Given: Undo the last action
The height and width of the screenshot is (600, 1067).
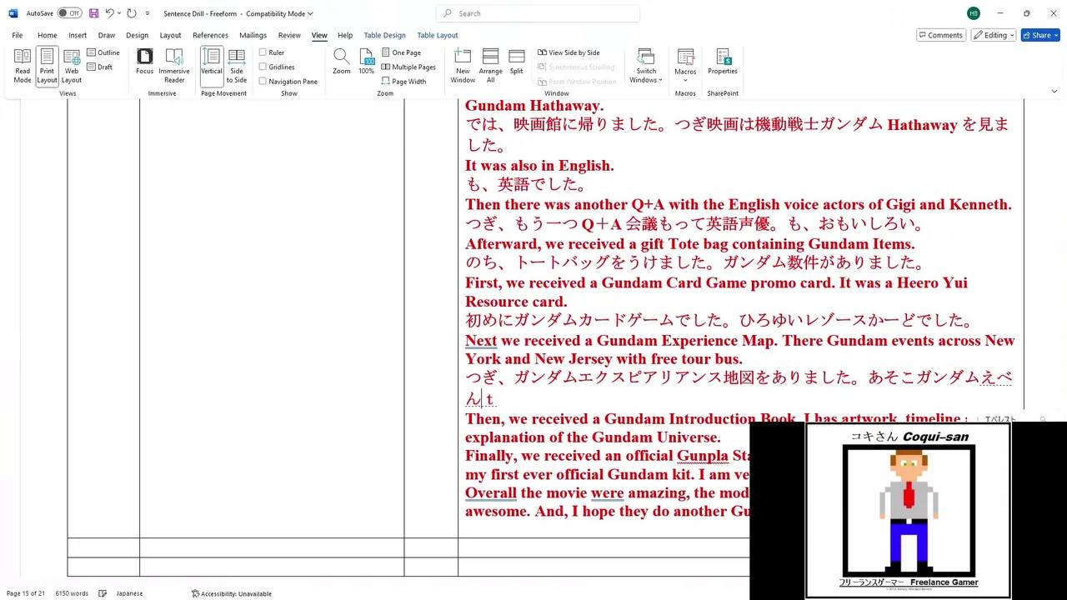Looking at the screenshot, I should pyautogui.click(x=109, y=13).
